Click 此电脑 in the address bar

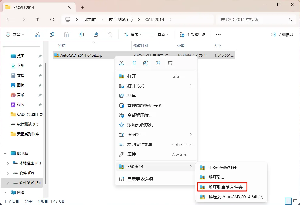coord(90,19)
